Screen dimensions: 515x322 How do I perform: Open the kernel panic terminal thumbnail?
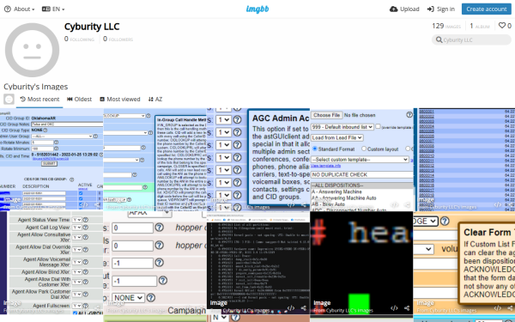click(257, 262)
